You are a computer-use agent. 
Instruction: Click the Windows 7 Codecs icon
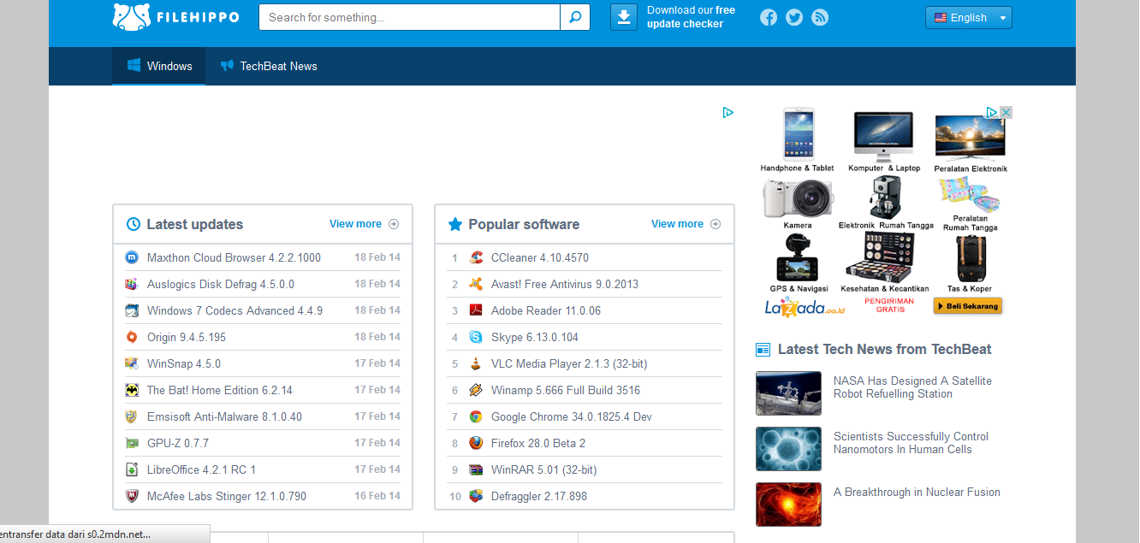pos(132,310)
